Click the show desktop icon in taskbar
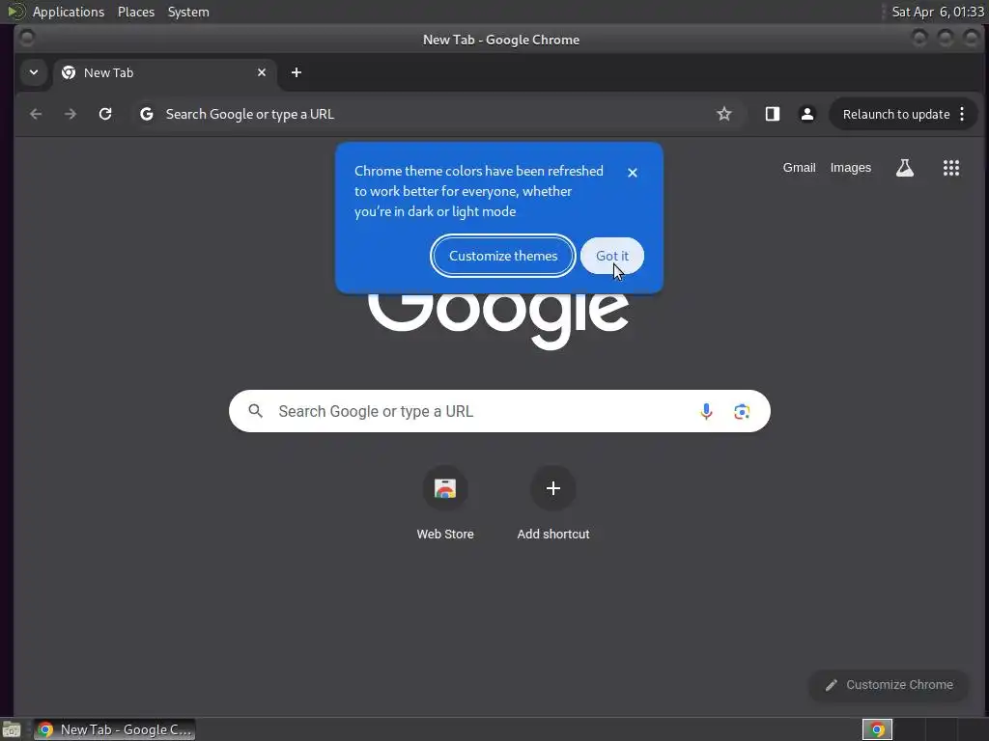Screen dimensions: 989x741 [x=12, y=729]
